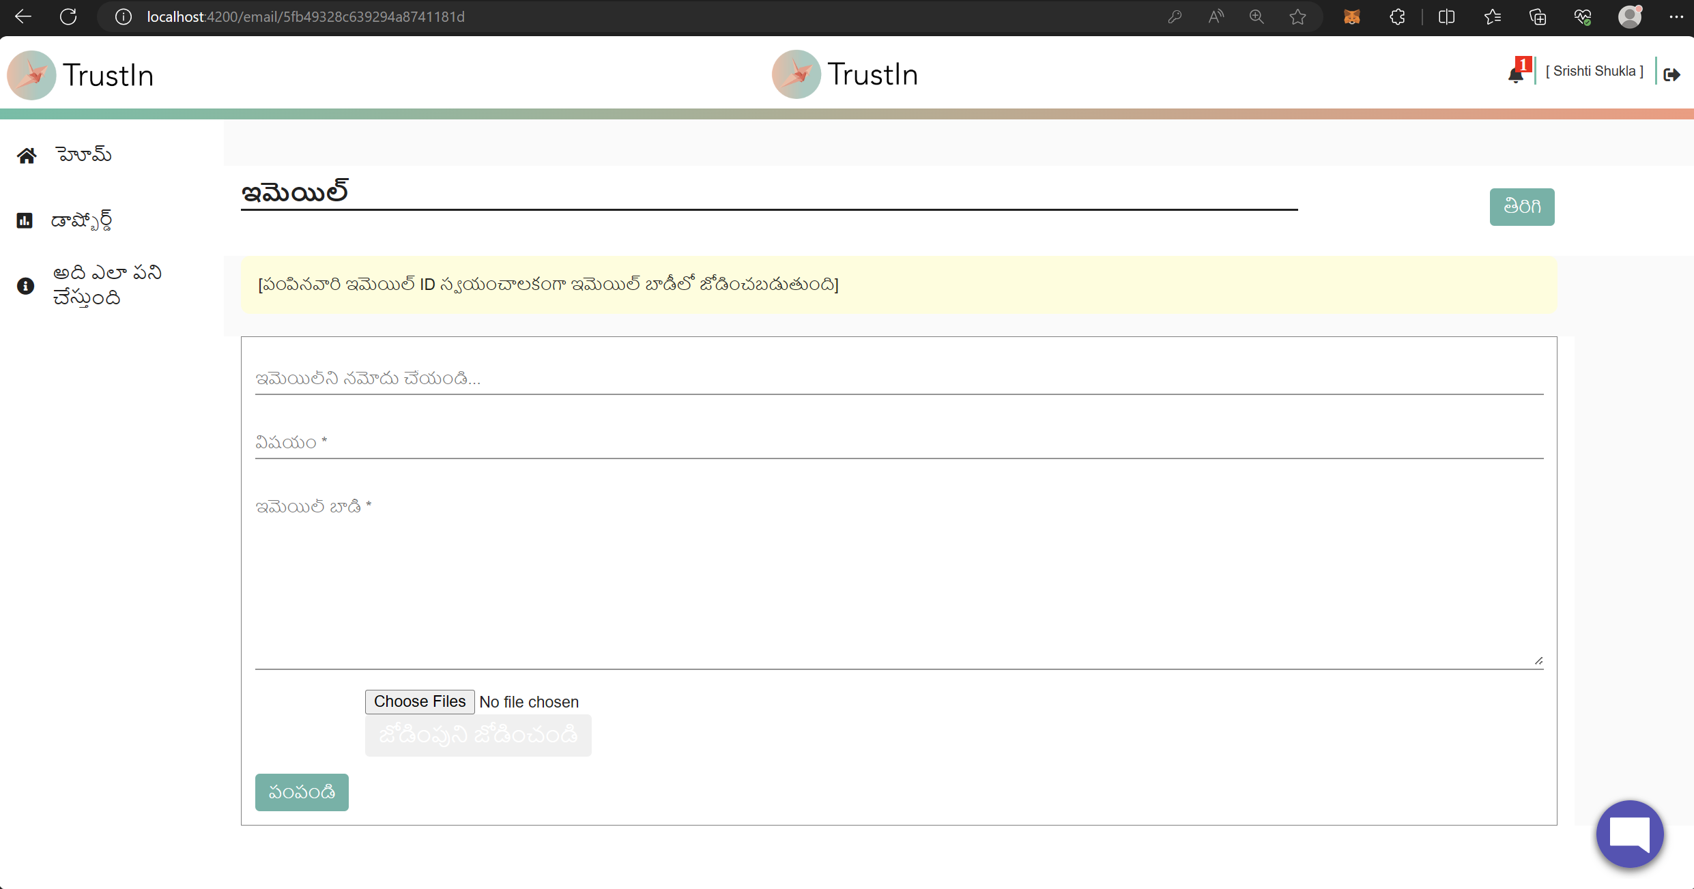Open the browser extensions icon

pos(1396,16)
